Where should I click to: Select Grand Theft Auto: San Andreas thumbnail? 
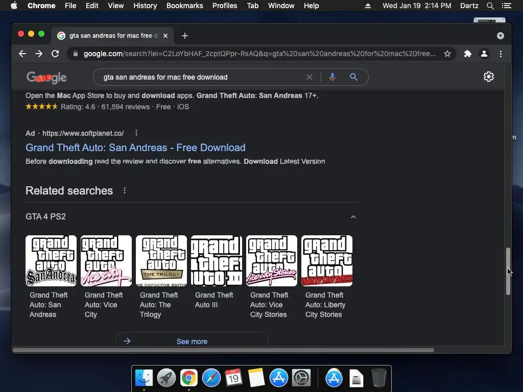click(x=51, y=261)
